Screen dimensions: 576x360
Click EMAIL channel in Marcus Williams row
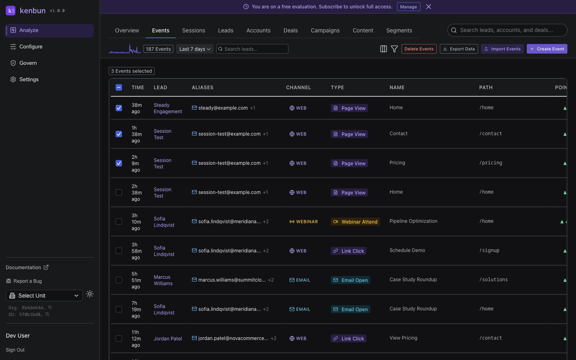pos(300,280)
